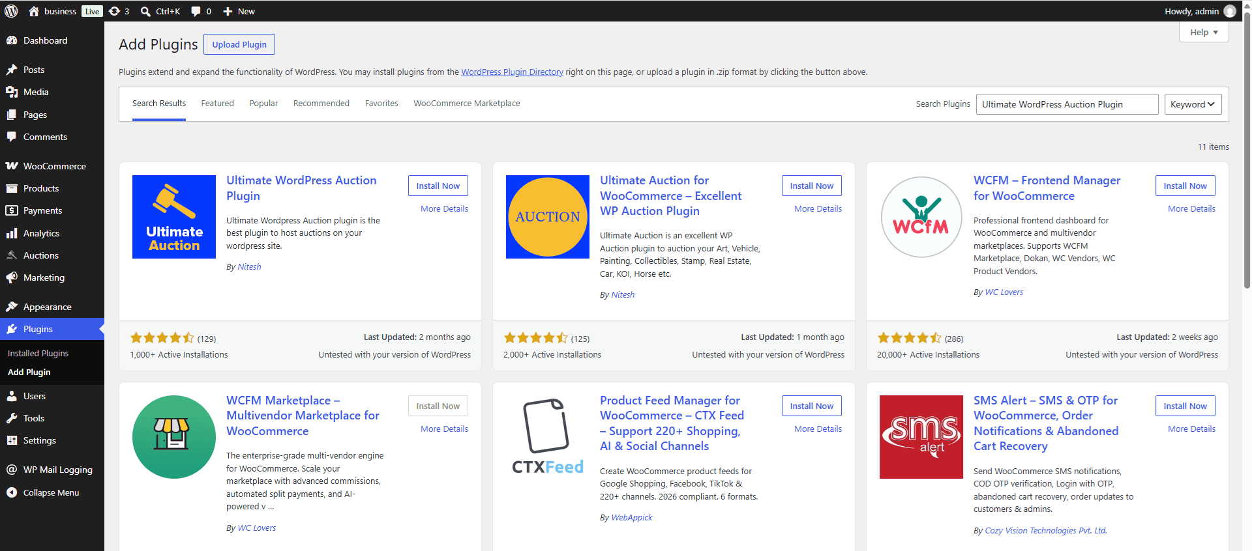Open Howdy, admin account menu

click(1200, 11)
